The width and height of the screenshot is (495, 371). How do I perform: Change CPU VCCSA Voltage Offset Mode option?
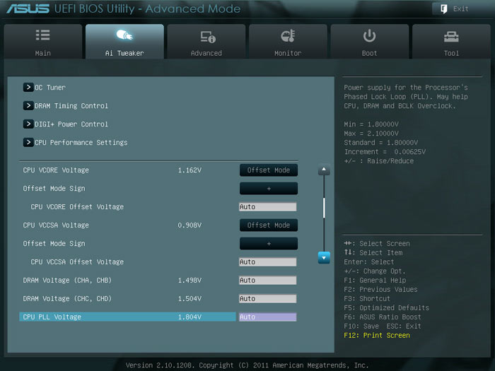point(268,225)
